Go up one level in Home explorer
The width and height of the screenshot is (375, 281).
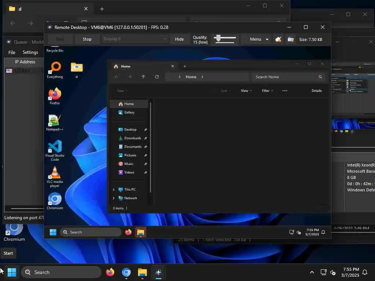(143, 77)
